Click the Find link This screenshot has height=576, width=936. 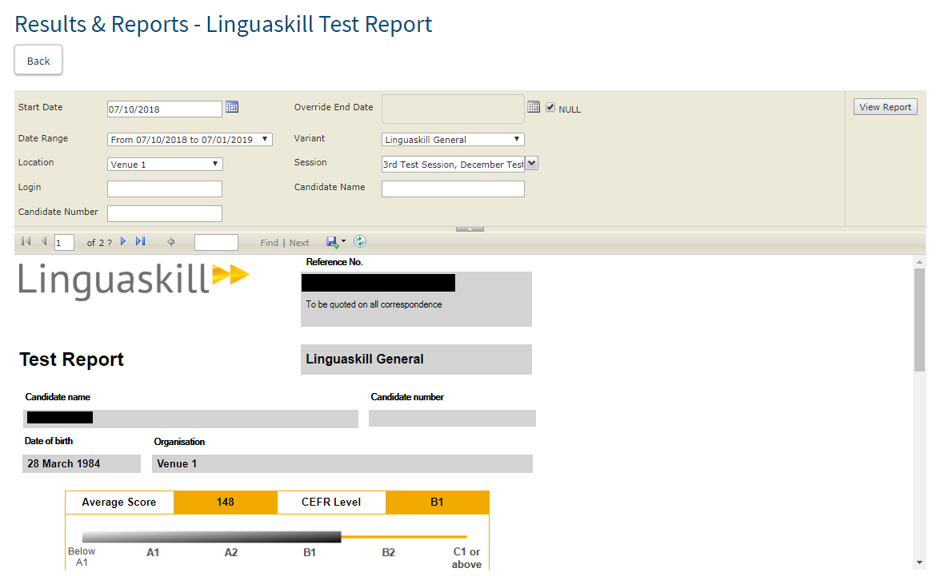point(270,243)
